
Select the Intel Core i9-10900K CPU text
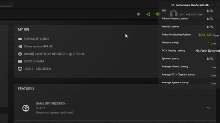[x=54, y=54]
